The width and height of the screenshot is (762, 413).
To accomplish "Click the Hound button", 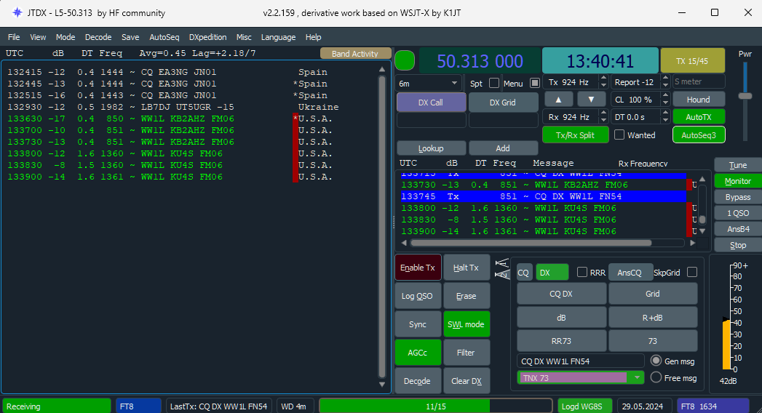I will pyautogui.click(x=699, y=100).
